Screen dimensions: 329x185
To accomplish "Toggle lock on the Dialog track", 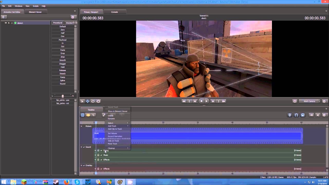I will (98, 151).
